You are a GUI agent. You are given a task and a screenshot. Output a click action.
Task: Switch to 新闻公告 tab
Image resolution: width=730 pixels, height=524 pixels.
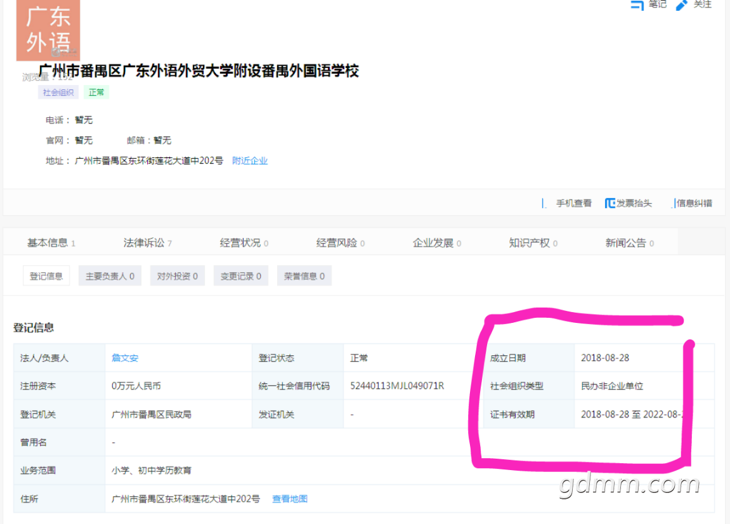629,243
